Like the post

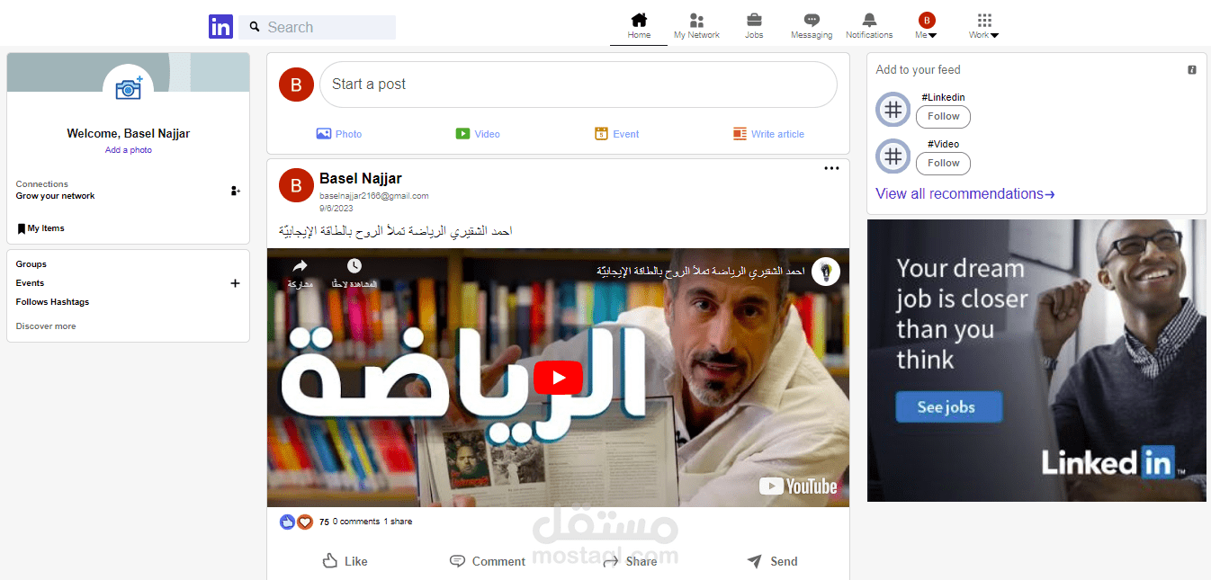click(345, 561)
